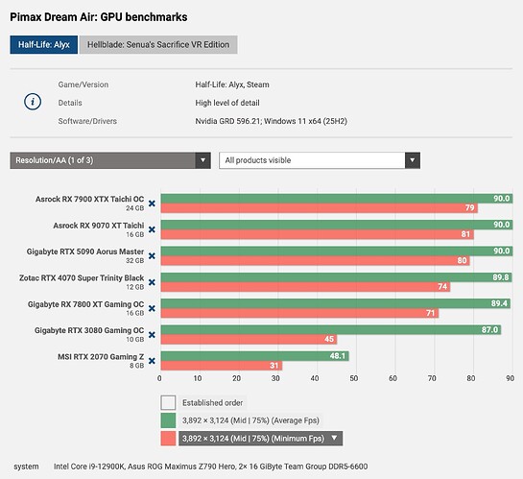
Task: Click the 10 GB memory label
Action: click(135, 339)
